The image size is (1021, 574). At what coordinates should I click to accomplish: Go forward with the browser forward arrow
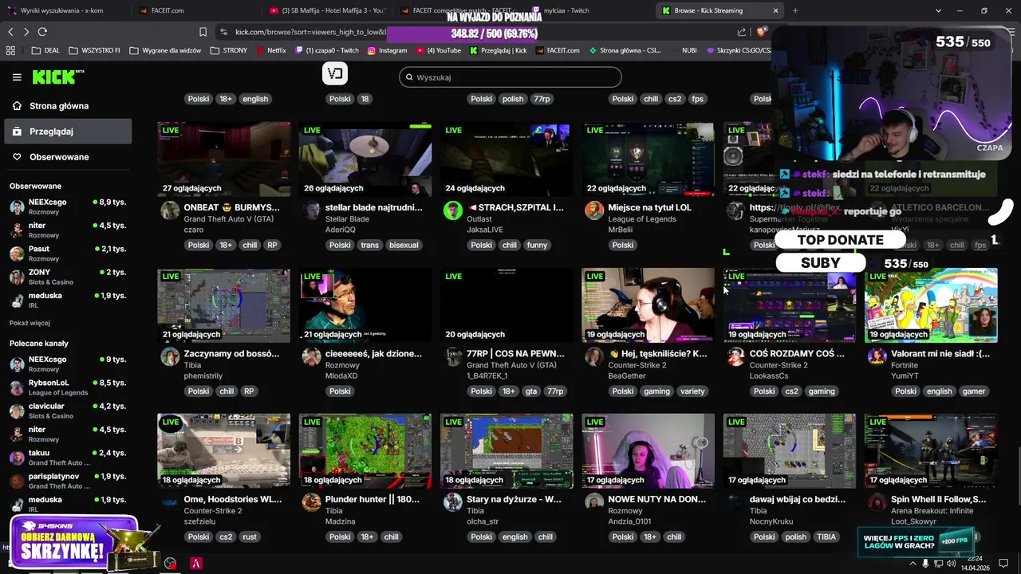click(x=26, y=32)
